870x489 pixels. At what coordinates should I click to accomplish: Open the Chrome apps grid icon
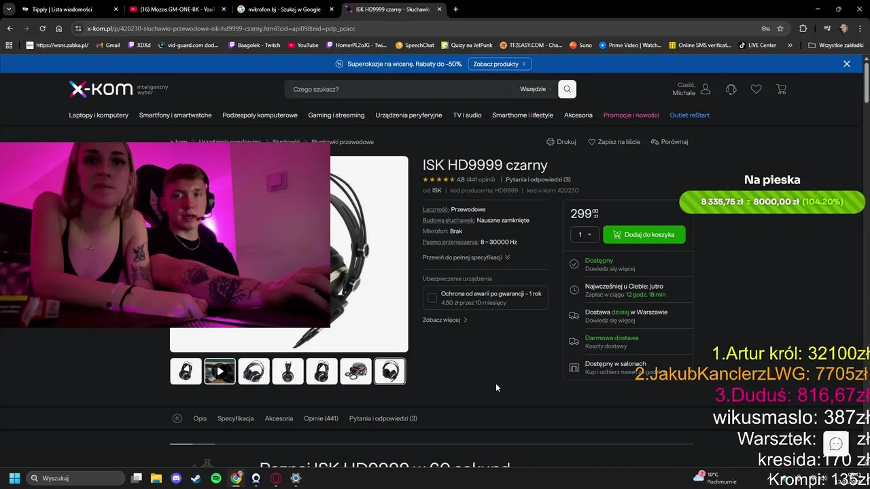(9, 46)
